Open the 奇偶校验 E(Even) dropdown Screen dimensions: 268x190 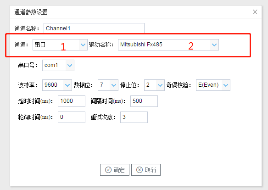(x=213, y=85)
